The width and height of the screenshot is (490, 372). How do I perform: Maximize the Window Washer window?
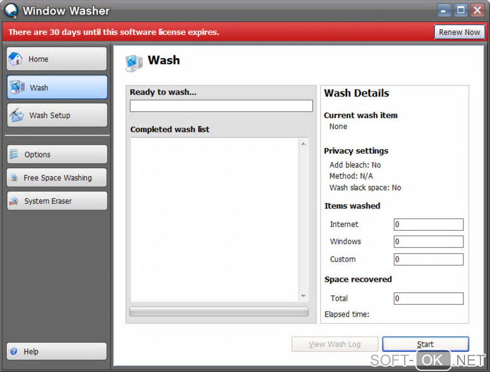point(461,10)
